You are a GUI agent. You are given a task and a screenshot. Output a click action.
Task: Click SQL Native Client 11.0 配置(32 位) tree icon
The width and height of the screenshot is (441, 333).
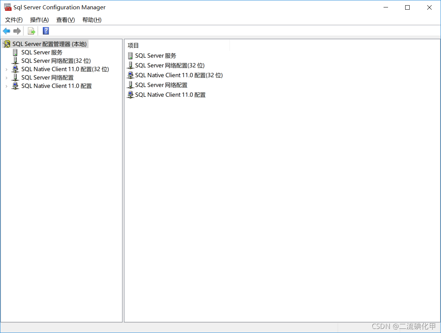(x=15, y=69)
